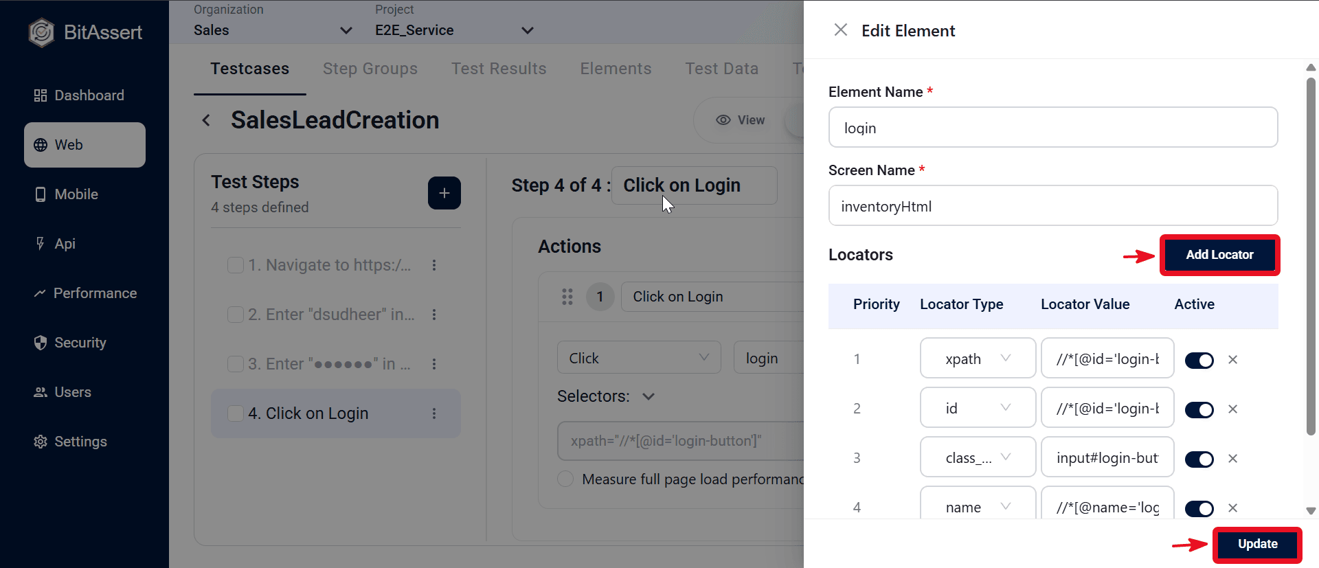
Task: Add a new test step
Action: pos(444,193)
